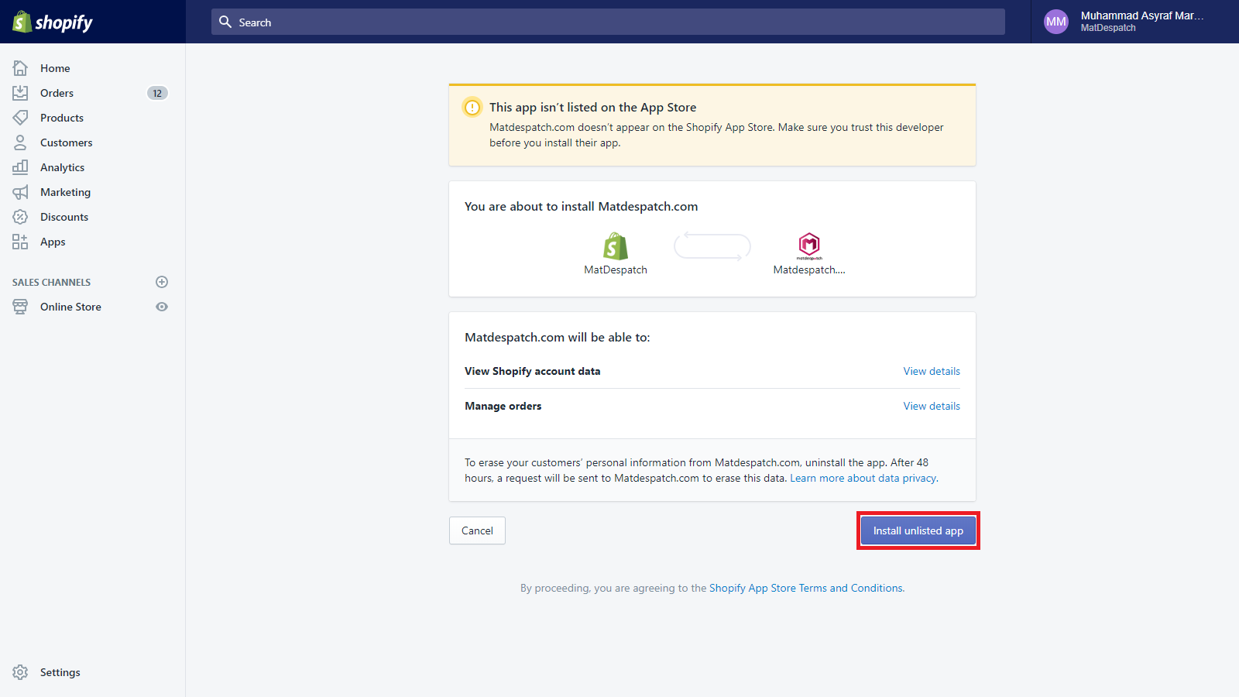Click the Products tag icon

click(20, 118)
